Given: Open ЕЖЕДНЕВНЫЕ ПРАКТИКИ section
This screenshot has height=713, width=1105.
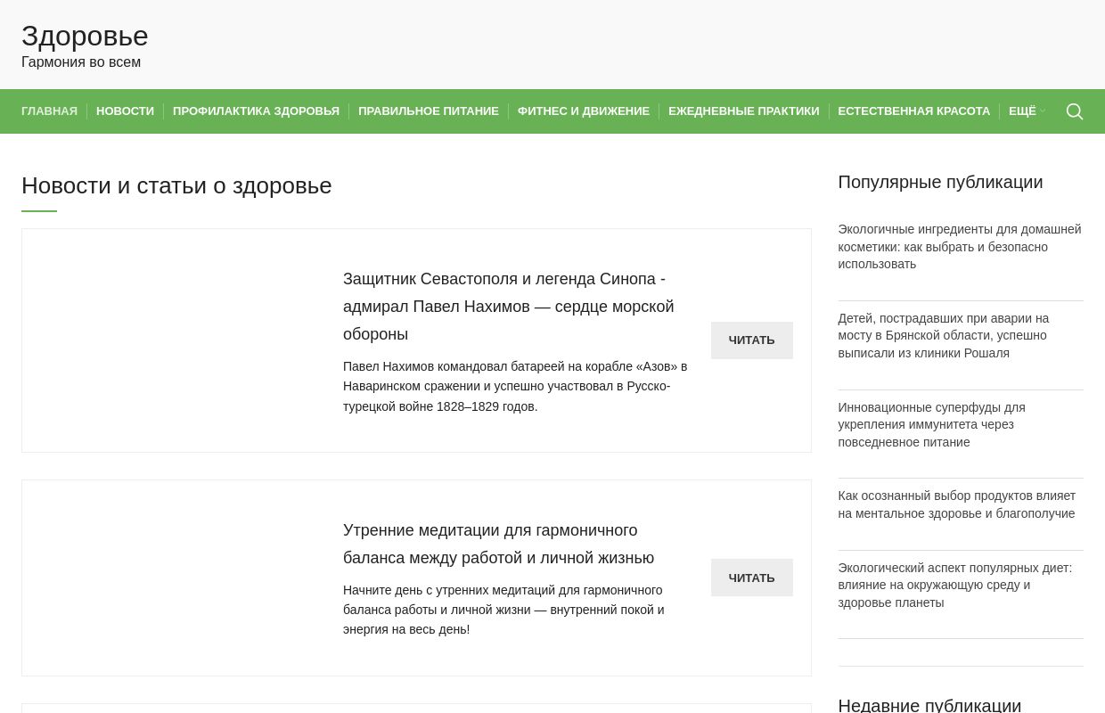Looking at the screenshot, I should (x=743, y=111).
